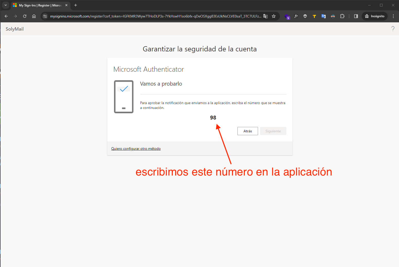Click the Incógnito mode indicator
Image resolution: width=399 pixels, height=267 pixels.
tap(375, 16)
